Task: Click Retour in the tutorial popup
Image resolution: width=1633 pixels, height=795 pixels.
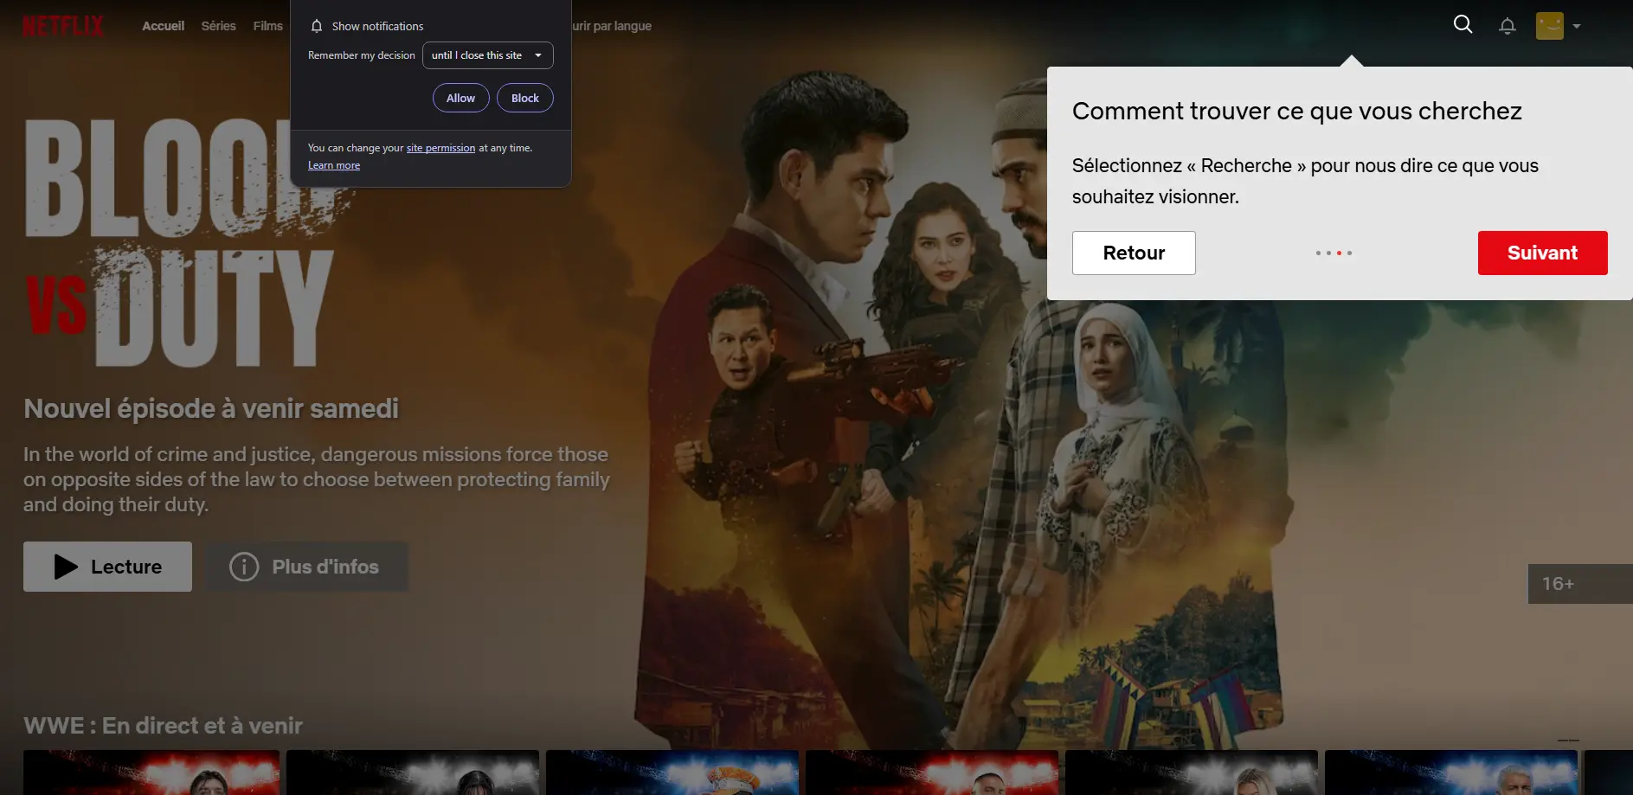Action: (1134, 253)
